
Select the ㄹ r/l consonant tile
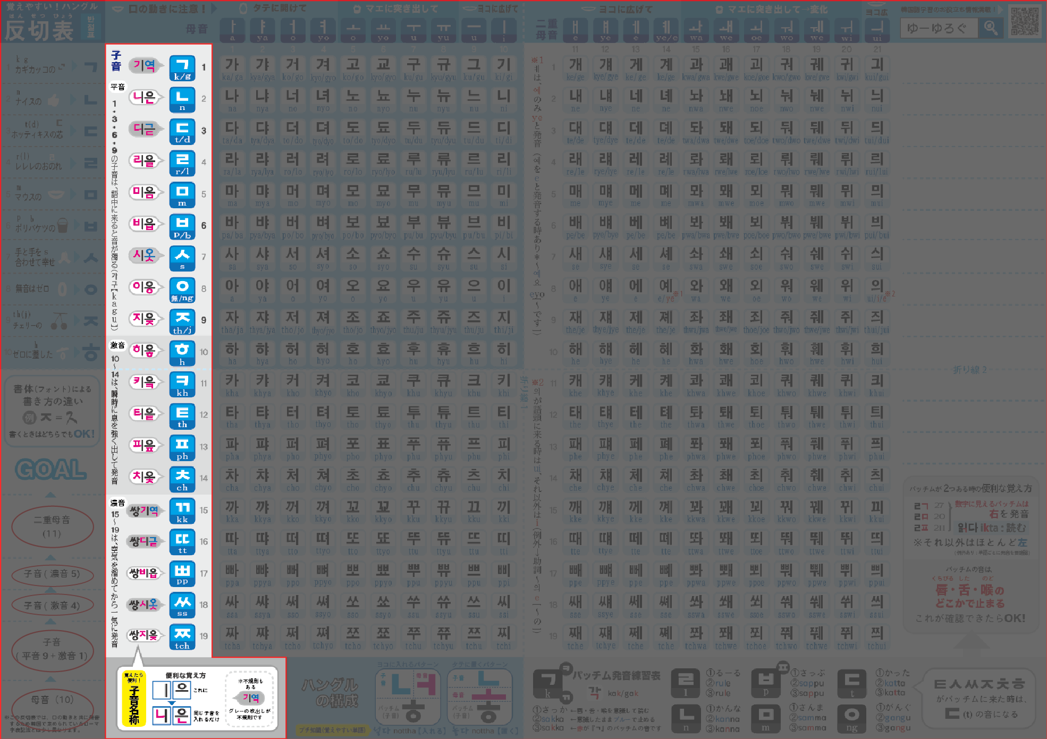point(182,163)
